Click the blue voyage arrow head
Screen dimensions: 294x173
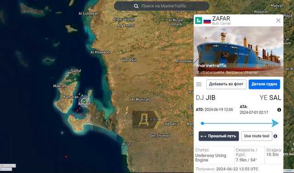pyautogui.click(x=275, y=123)
